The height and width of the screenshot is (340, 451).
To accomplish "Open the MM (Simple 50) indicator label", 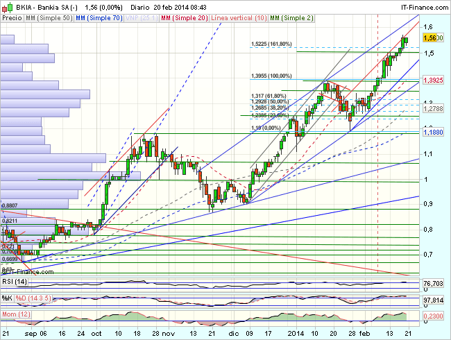I will click(49, 18).
